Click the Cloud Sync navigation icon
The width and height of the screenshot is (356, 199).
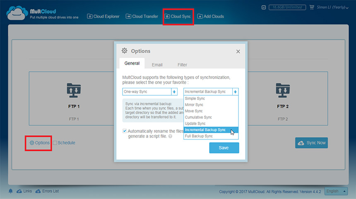(167, 16)
